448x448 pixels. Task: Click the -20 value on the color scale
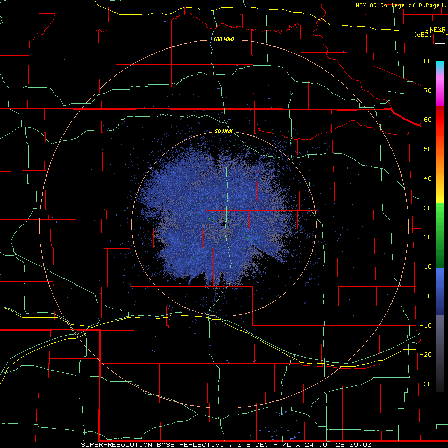click(x=426, y=354)
